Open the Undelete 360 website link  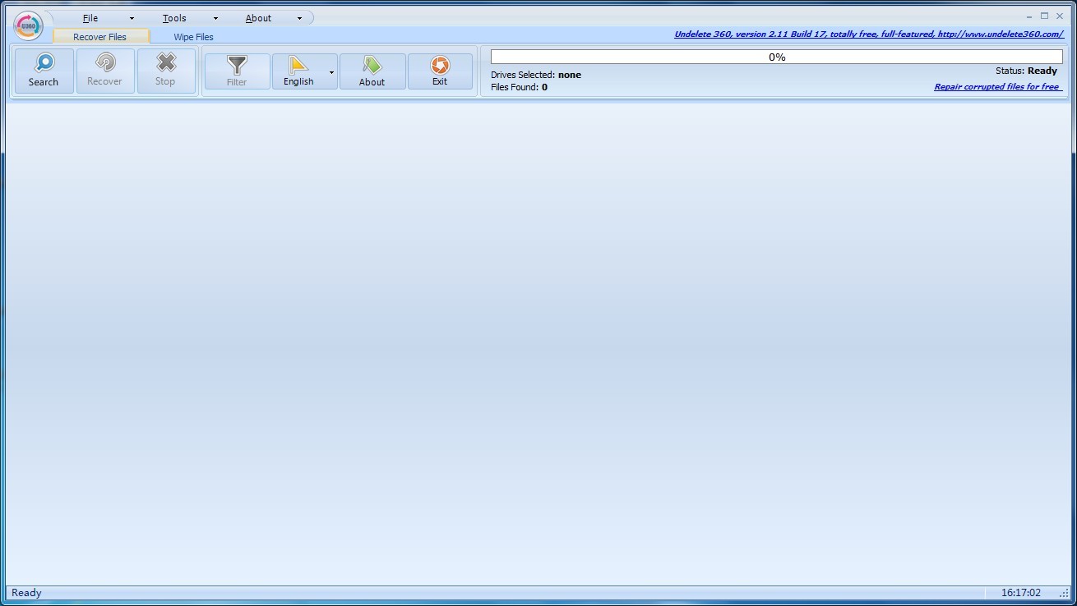(x=868, y=34)
